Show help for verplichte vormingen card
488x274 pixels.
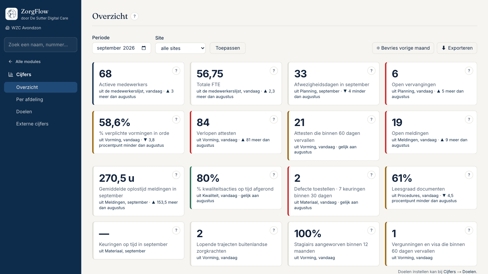[x=176, y=119]
